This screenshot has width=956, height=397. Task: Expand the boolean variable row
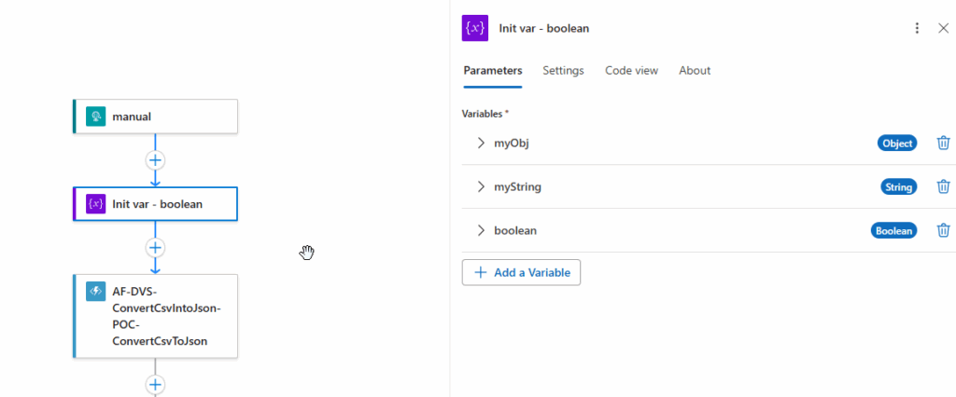(x=481, y=230)
